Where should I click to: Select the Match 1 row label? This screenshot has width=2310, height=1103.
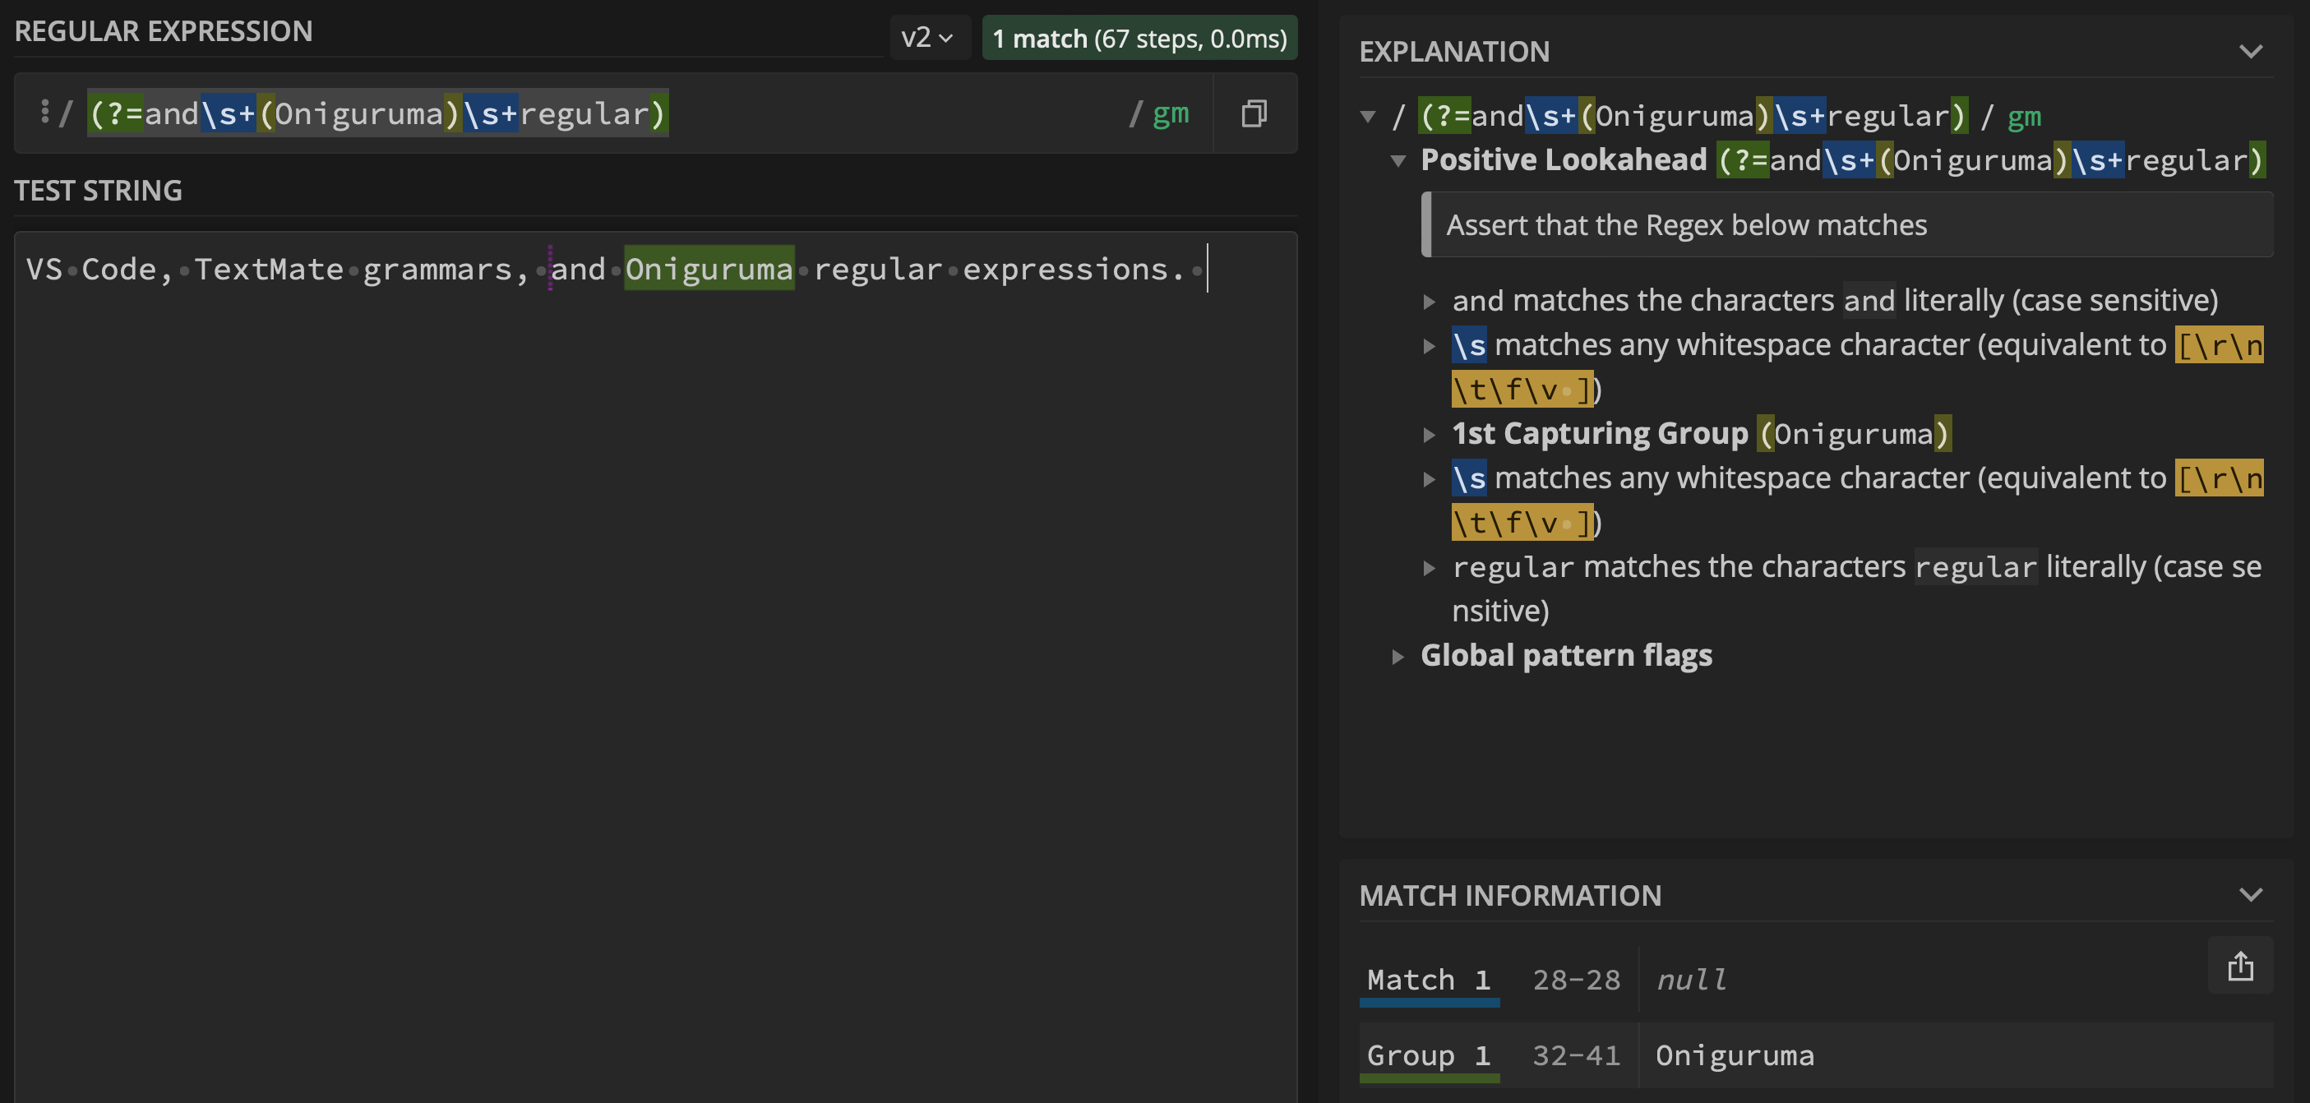click(x=1428, y=979)
